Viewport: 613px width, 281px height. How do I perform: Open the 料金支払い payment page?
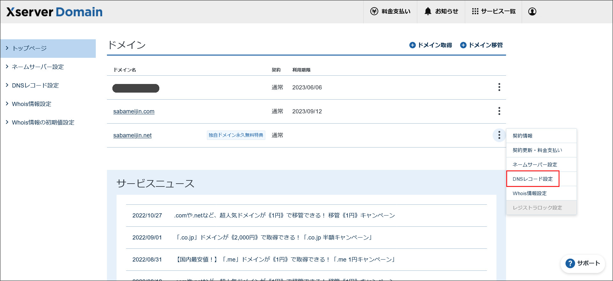[390, 11]
